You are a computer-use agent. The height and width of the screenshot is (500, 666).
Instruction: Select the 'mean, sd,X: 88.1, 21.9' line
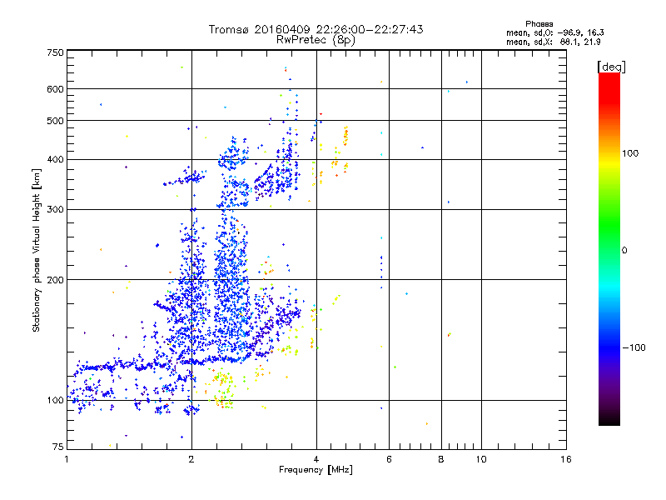coord(554,42)
